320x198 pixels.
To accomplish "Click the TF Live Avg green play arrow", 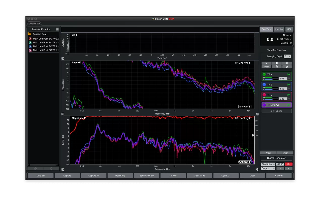I will coord(289,105).
